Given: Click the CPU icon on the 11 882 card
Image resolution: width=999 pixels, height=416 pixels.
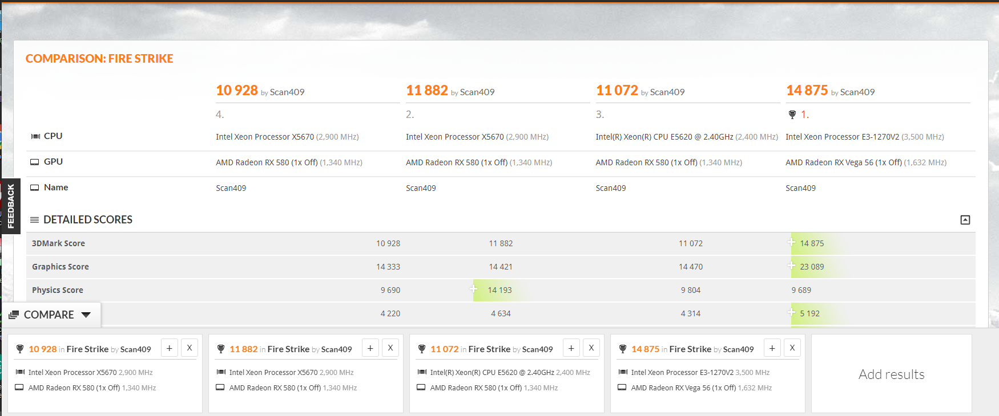Looking at the screenshot, I should (x=221, y=372).
